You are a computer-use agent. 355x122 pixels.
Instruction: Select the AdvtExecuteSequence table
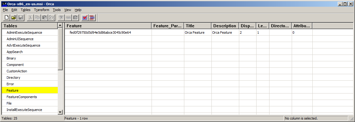coord(30,45)
